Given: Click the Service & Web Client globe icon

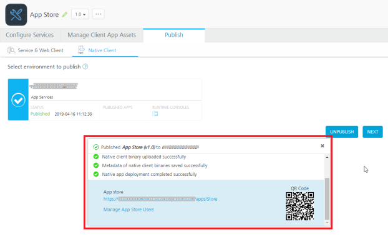Looking at the screenshot, I should click(11, 50).
